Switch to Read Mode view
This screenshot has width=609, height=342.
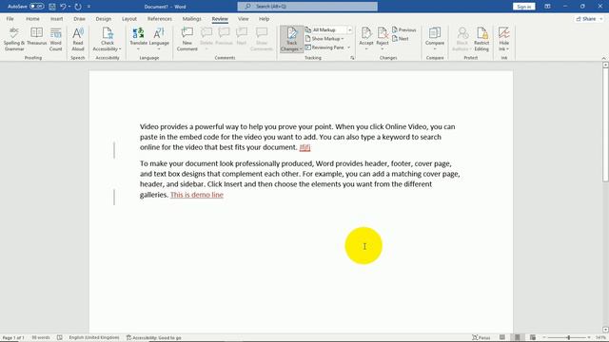pyautogui.click(x=502, y=338)
